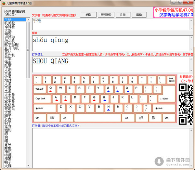Select 坦克 from the list

click(15, 34)
